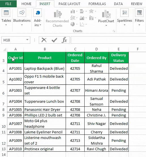Go to the DATA tab

click(x=118, y=4)
